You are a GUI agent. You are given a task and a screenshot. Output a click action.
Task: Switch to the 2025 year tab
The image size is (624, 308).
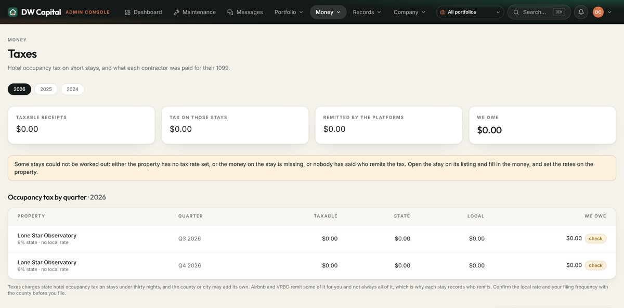pos(46,89)
